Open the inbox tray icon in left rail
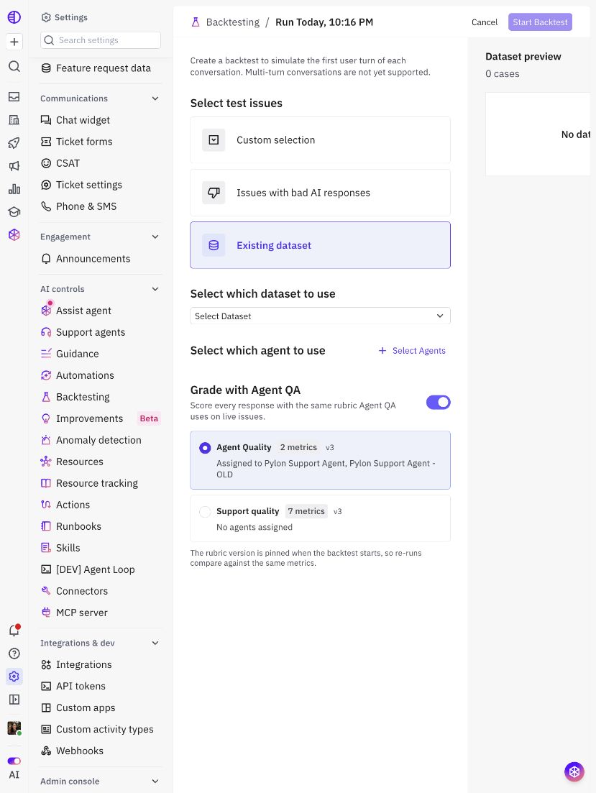The width and height of the screenshot is (596, 793). [x=14, y=96]
